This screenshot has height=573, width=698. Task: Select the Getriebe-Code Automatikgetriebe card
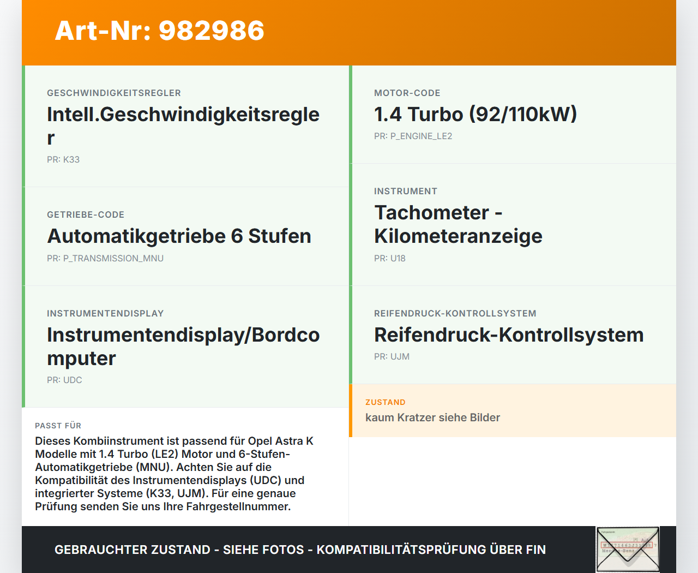click(x=185, y=236)
